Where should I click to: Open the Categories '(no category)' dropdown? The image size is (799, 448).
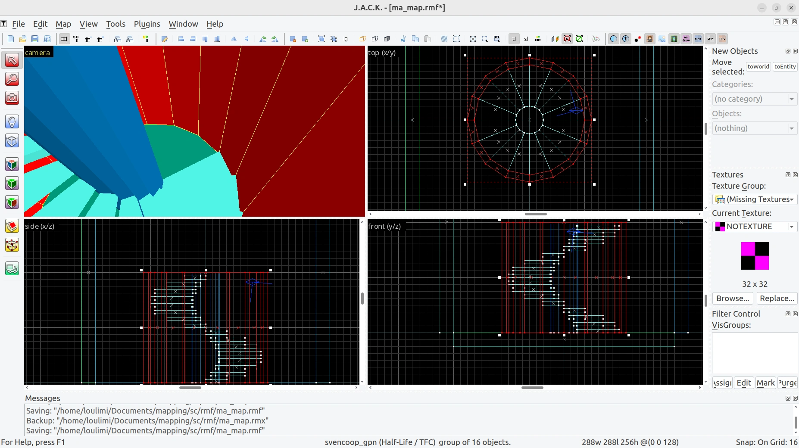tap(754, 99)
